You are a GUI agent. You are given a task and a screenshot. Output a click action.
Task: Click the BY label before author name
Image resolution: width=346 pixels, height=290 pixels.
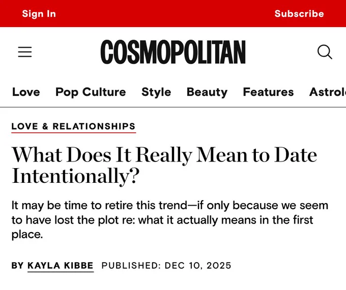pyautogui.click(x=17, y=266)
